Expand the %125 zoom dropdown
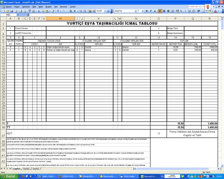The image size is (224, 179). pos(105,11)
